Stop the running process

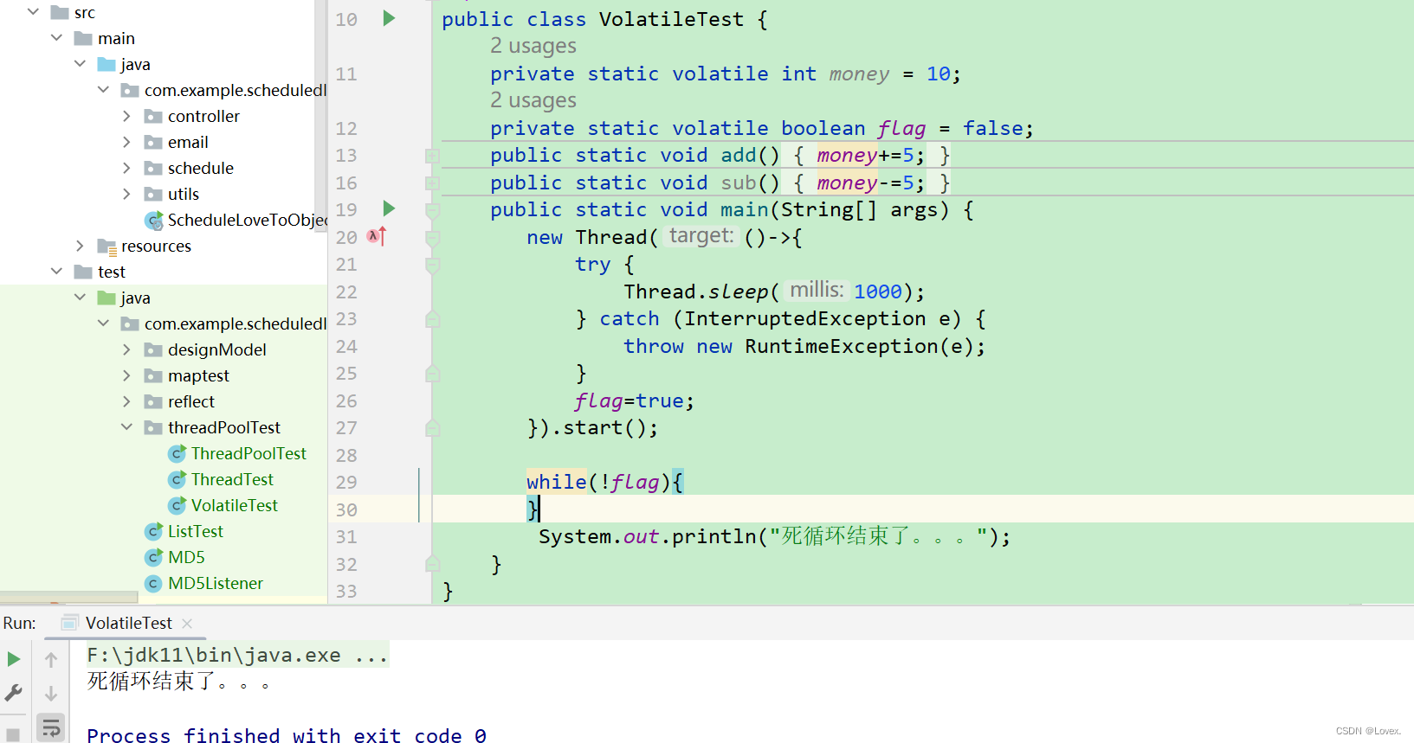click(x=14, y=734)
